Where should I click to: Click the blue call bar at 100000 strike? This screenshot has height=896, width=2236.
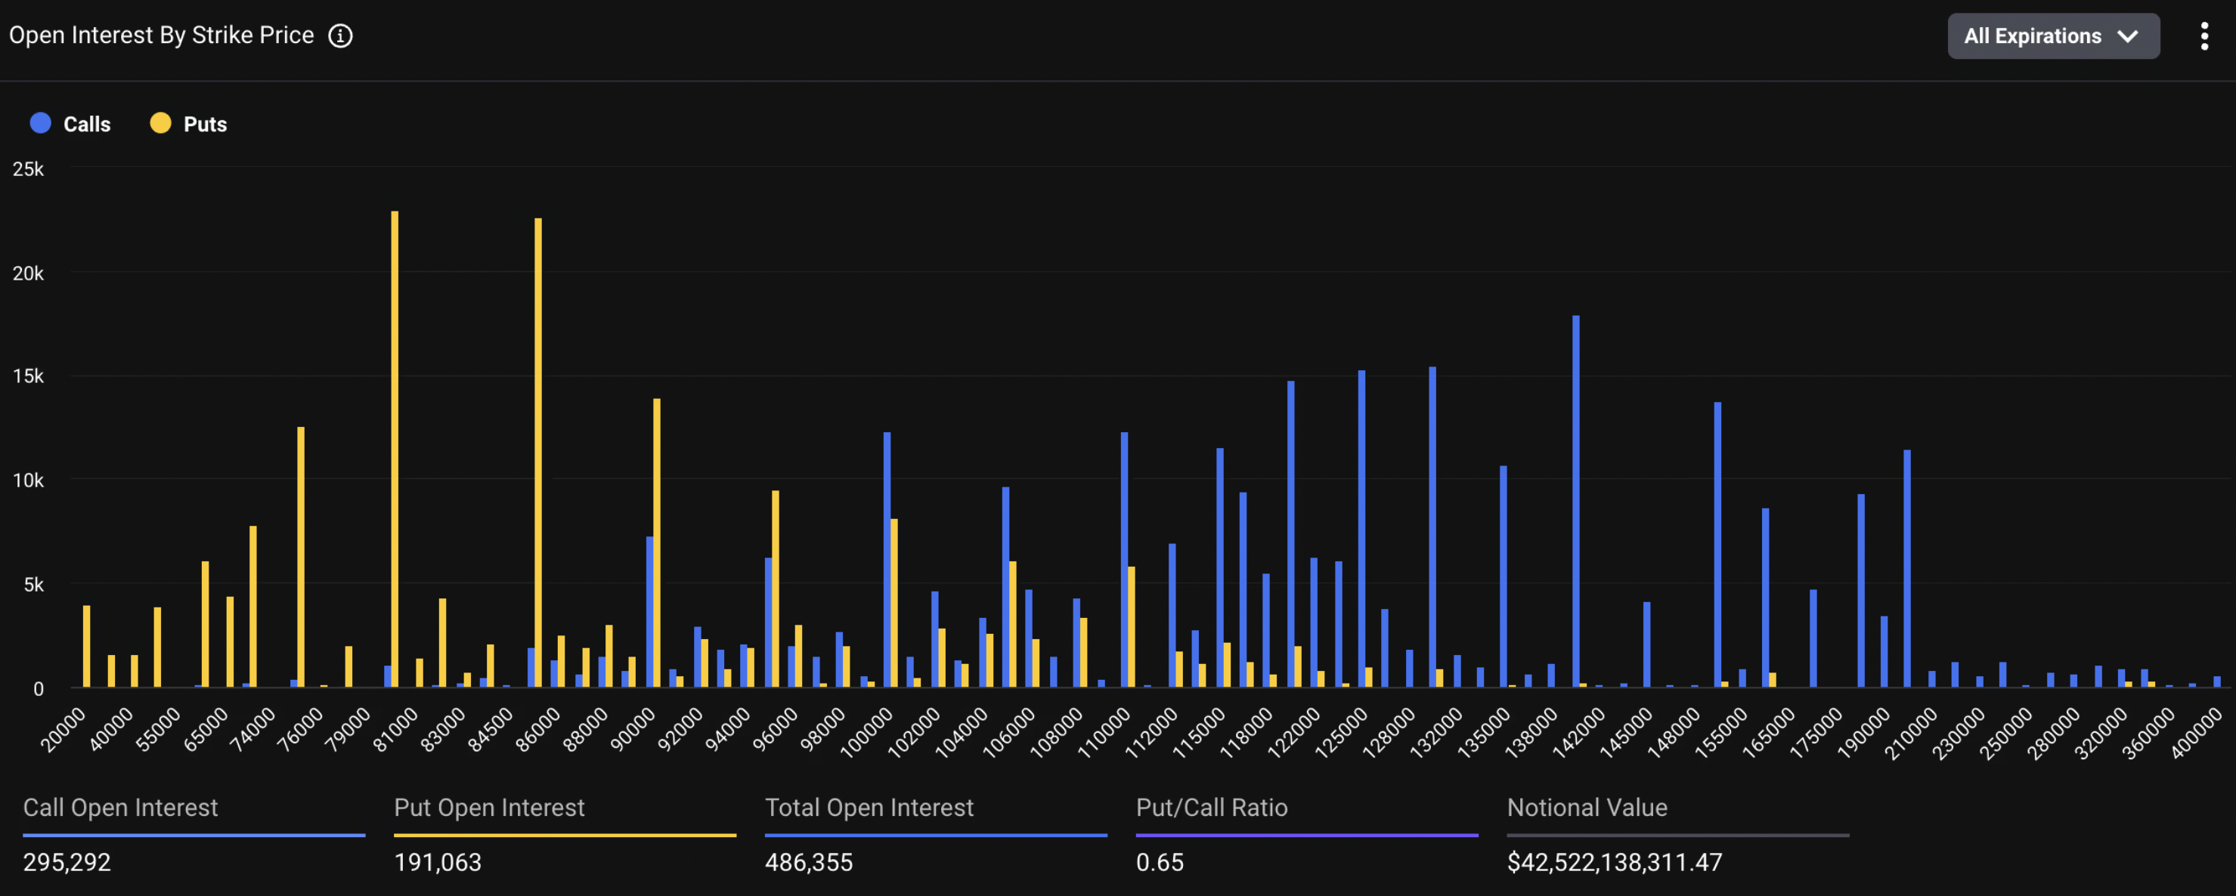pos(887,560)
